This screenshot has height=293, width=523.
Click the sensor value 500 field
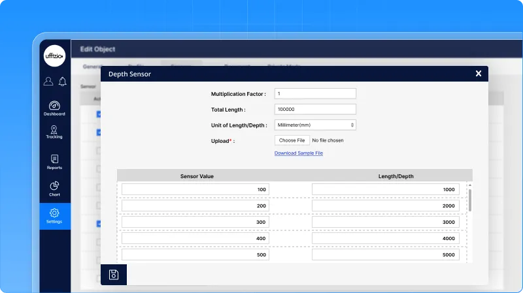pos(195,254)
